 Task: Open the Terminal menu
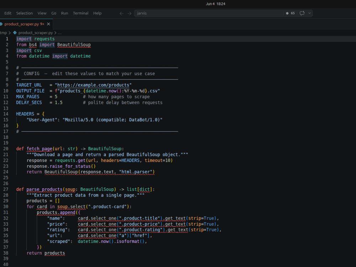80,13
